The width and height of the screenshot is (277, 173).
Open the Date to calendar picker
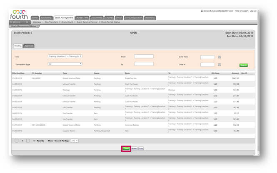click(219, 64)
